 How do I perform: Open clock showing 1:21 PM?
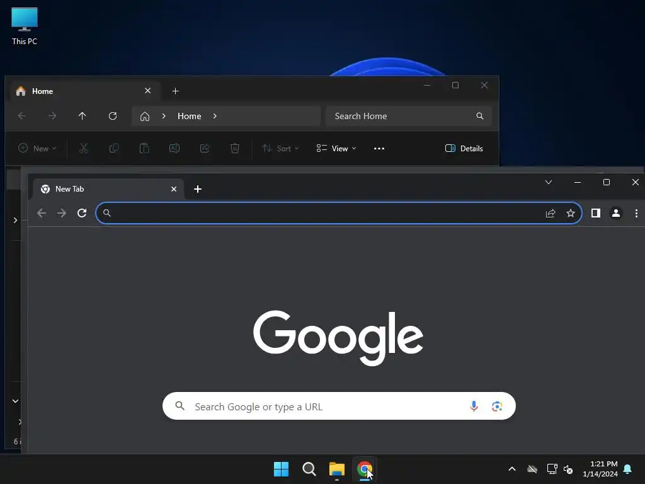pyautogui.click(x=600, y=469)
